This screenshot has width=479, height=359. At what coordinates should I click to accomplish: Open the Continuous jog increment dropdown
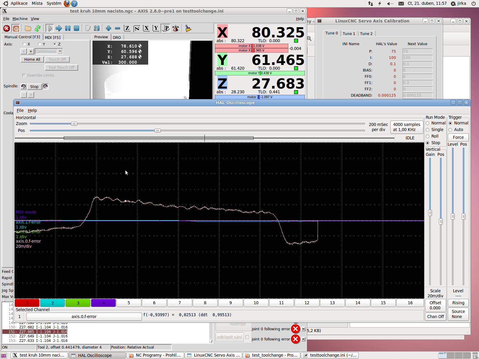(x=60, y=51)
